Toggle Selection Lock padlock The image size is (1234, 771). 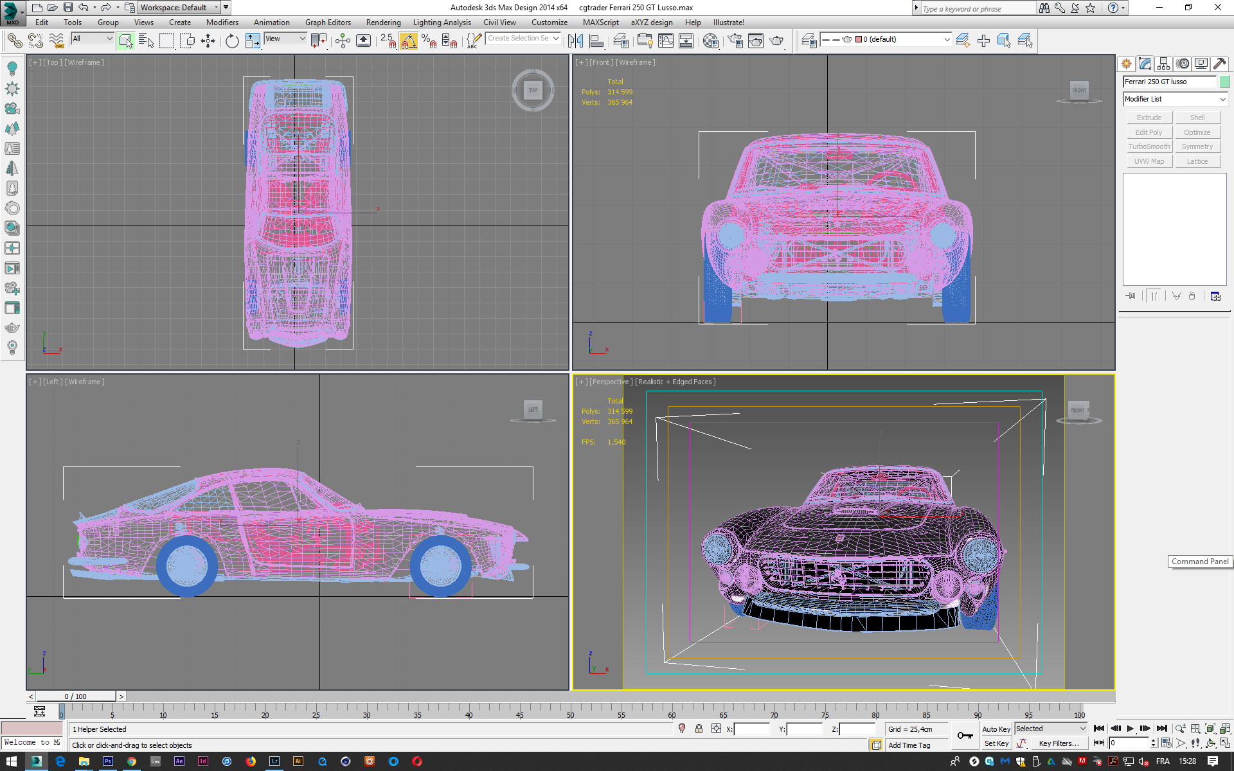click(699, 729)
